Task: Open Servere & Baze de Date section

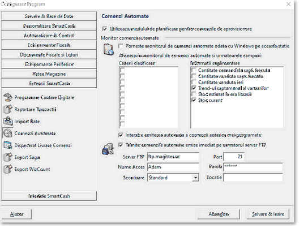Action: pos(49,16)
